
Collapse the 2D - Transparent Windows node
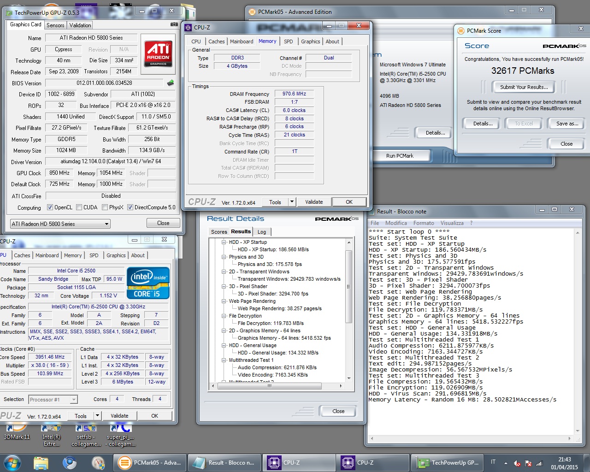[224, 271]
